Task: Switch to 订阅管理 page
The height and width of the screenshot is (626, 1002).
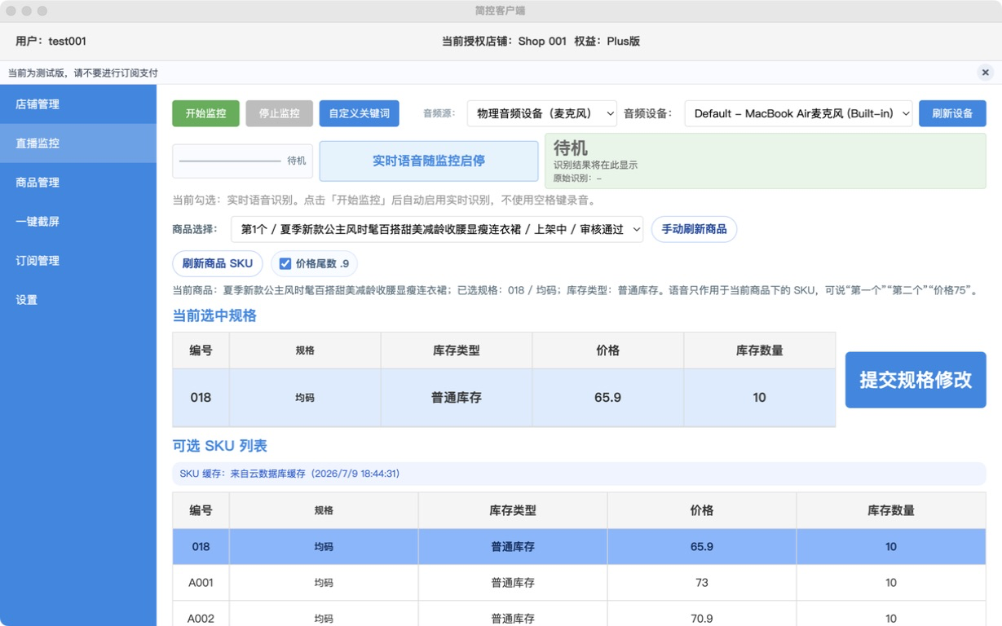Action: [x=78, y=261]
